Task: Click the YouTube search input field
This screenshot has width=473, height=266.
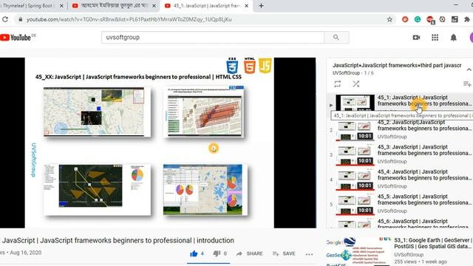Action: [213, 38]
